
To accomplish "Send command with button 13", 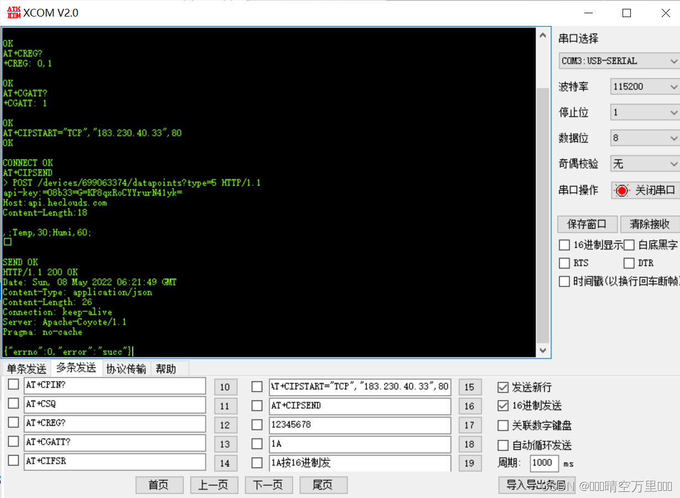I will coord(225,444).
